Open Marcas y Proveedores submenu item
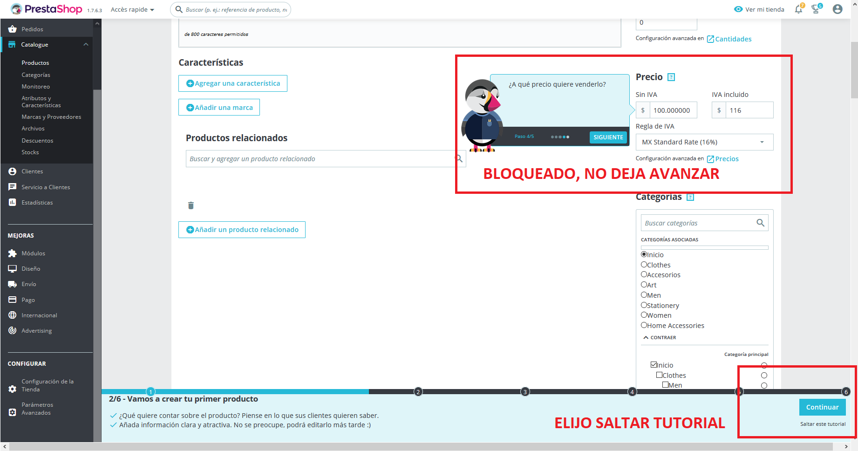Viewport: 858px width, 451px height. 51,117
